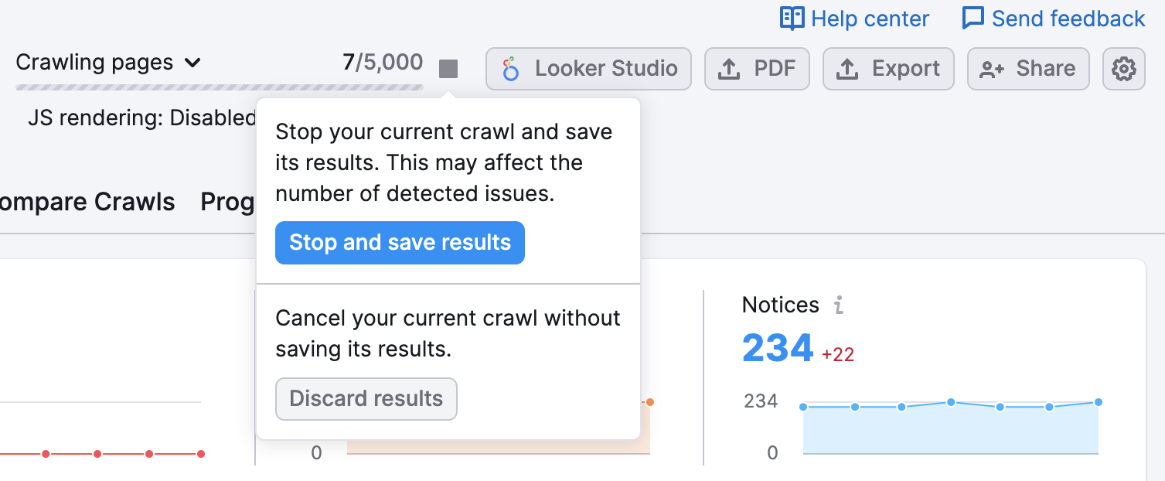Click Stop and save results
The width and height of the screenshot is (1165, 481).
pyautogui.click(x=400, y=242)
